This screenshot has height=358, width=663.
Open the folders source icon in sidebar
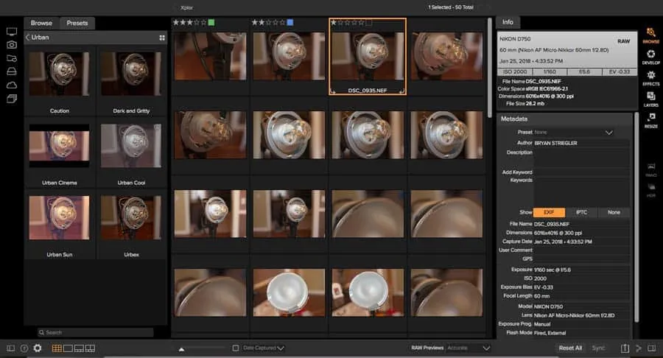(x=12, y=58)
